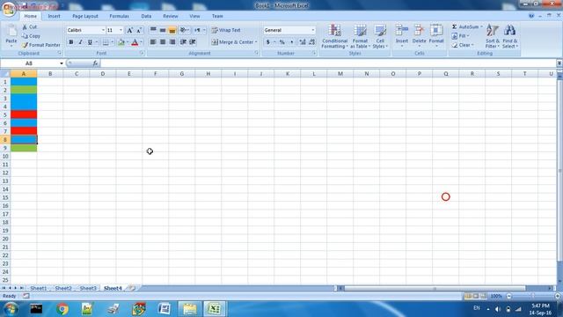Switch to the Formulas tab
This screenshot has height=317, width=563.
coord(120,16)
